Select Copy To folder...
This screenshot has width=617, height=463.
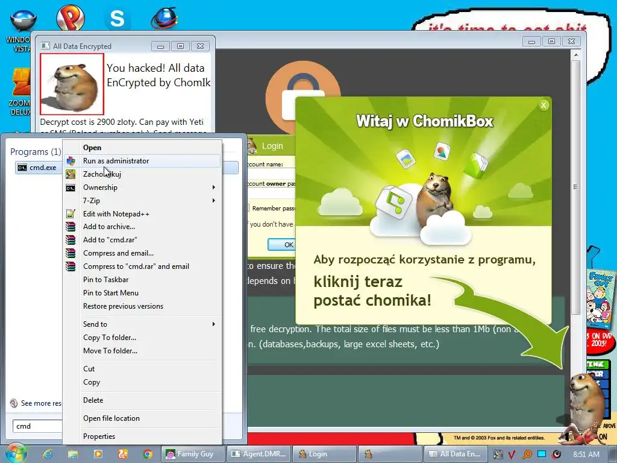click(x=110, y=338)
